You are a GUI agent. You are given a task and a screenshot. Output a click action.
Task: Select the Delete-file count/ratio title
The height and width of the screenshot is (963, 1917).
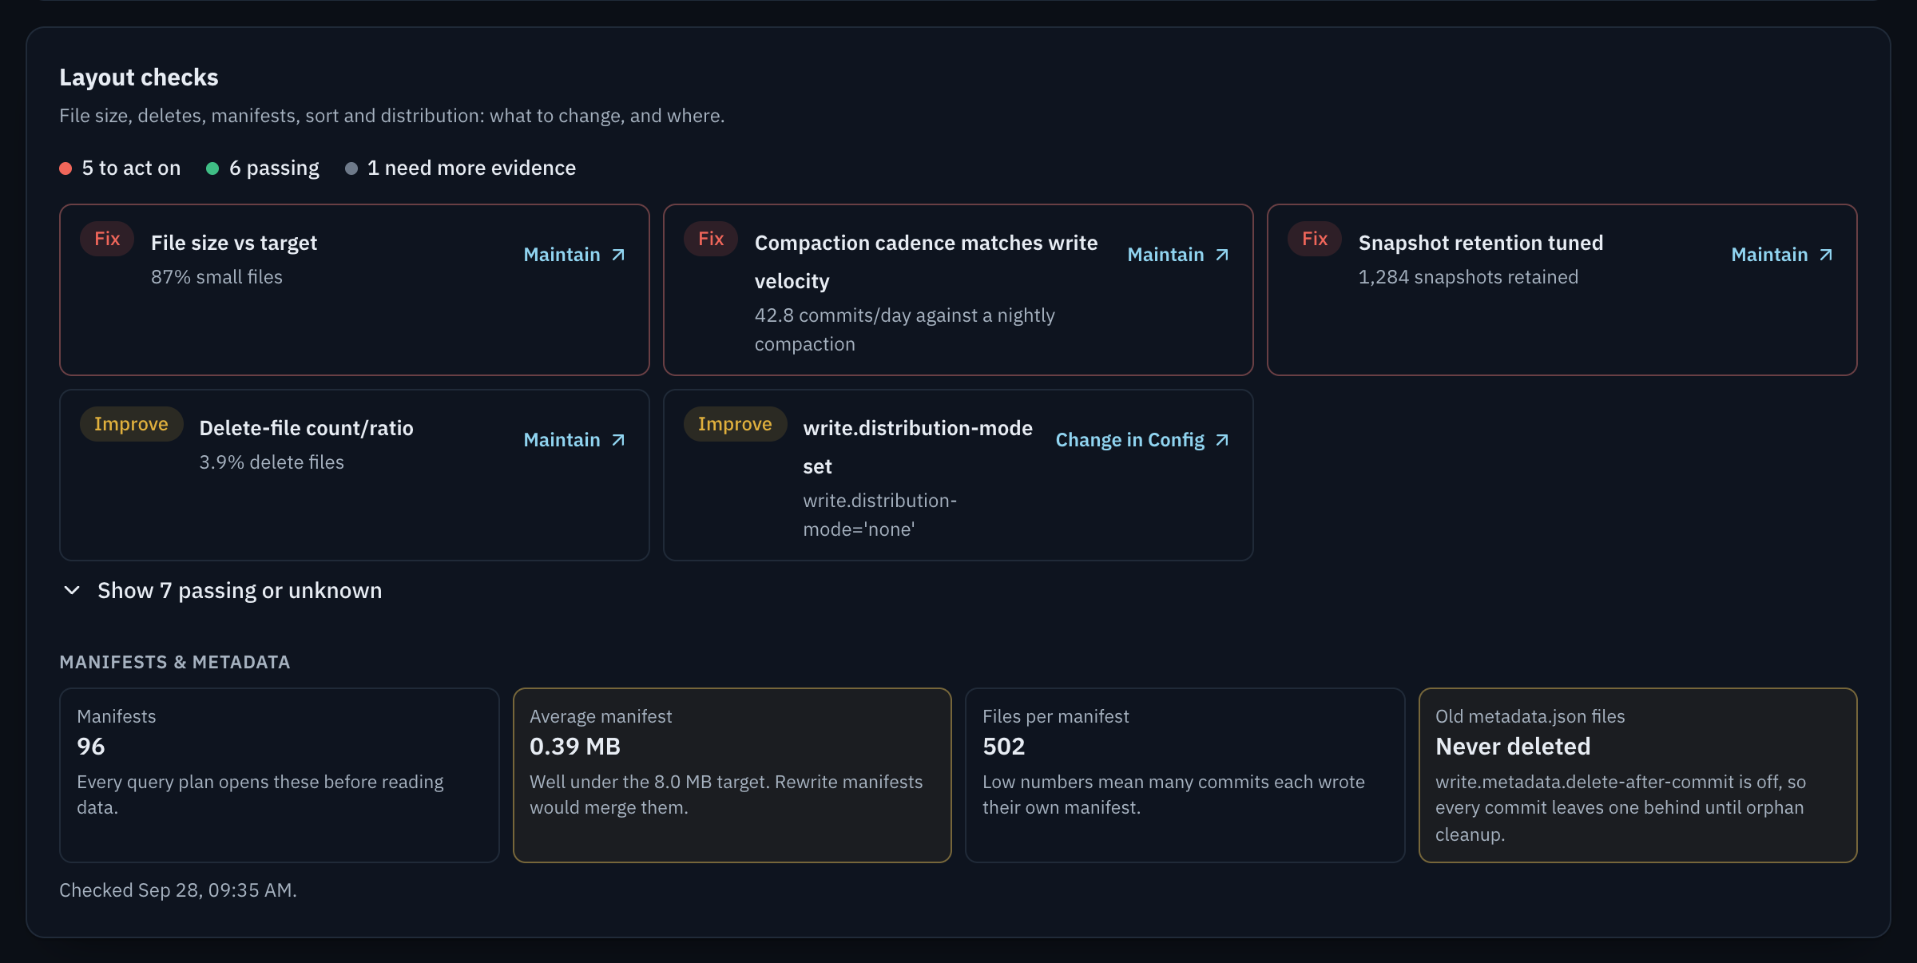point(307,428)
